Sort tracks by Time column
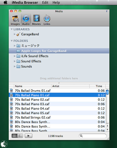The width and height of the screenshot is (117, 148). pos(97,86)
